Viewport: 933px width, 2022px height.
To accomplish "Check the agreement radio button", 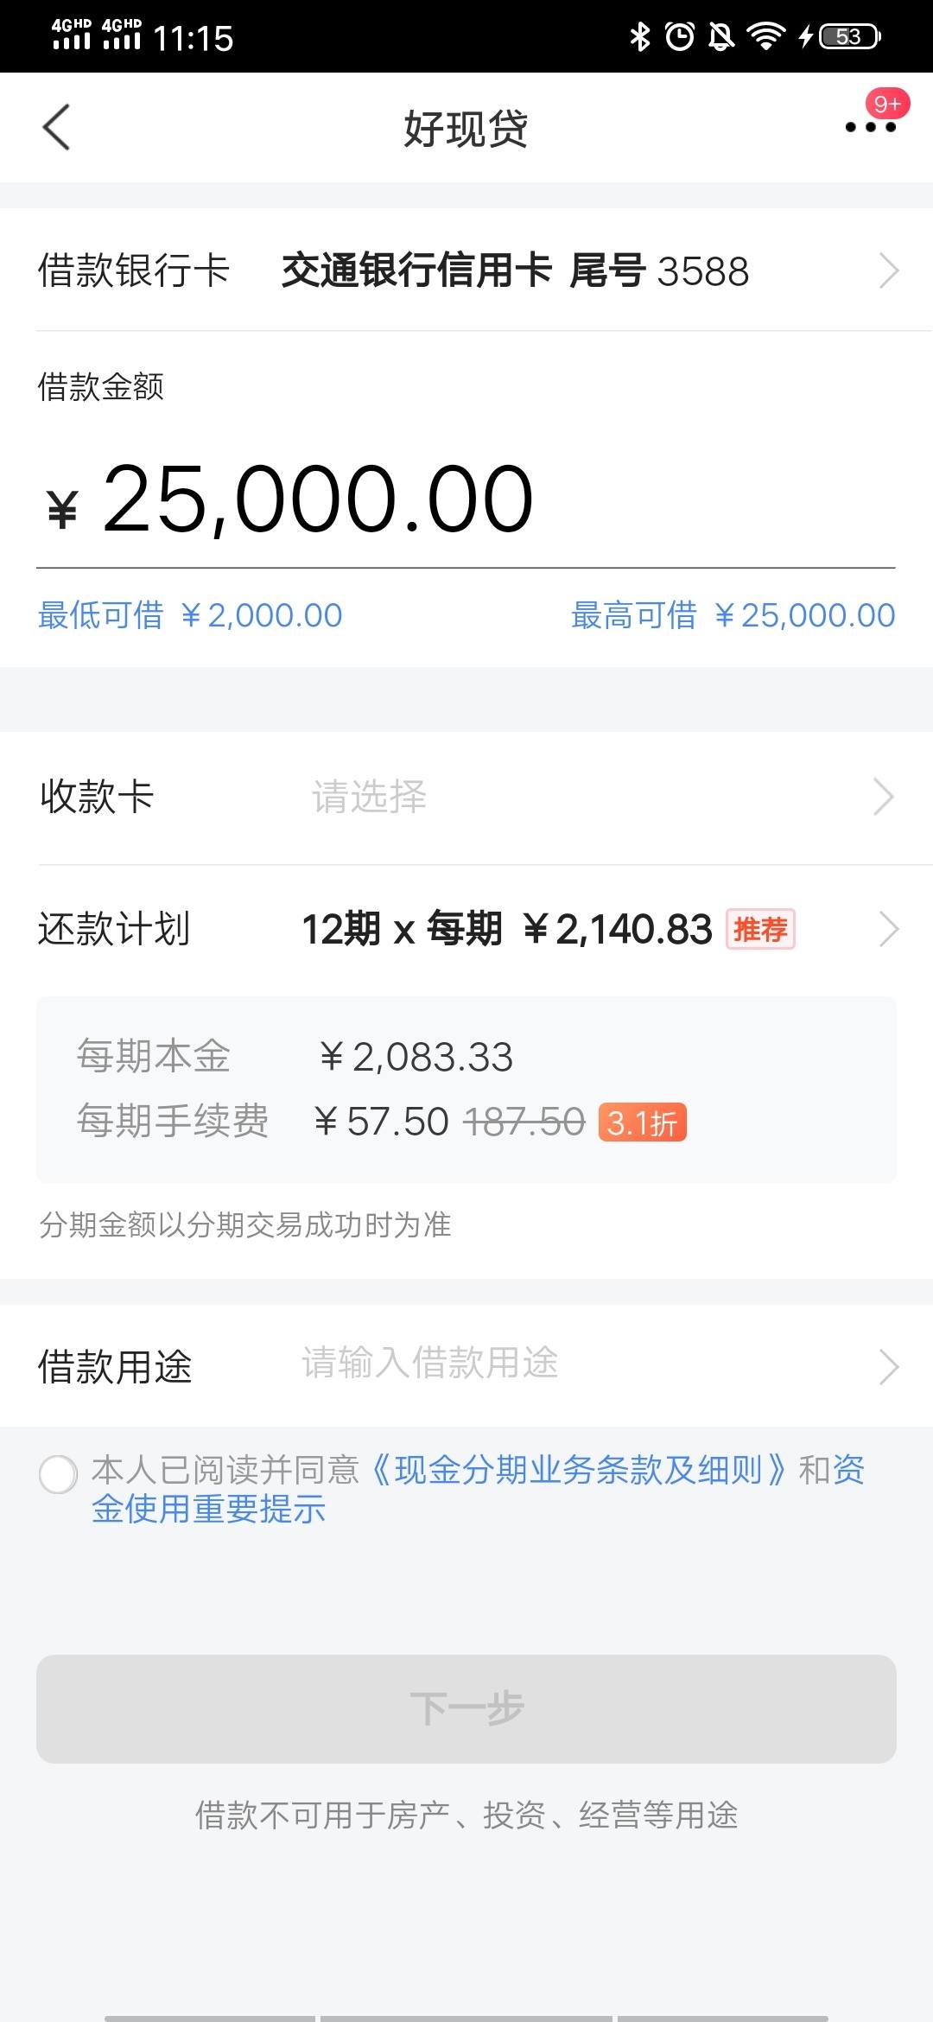I will (x=59, y=1474).
